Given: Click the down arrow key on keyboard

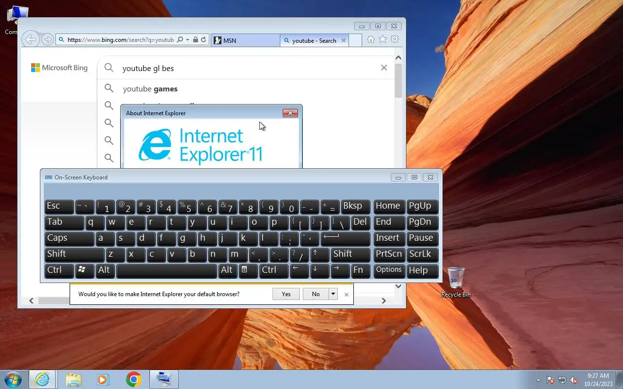Looking at the screenshot, I should pos(320,270).
